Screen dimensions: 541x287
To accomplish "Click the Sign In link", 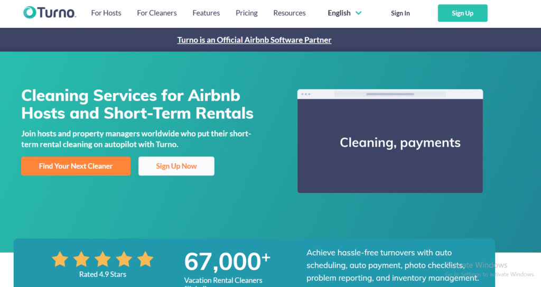I will 400,13.
